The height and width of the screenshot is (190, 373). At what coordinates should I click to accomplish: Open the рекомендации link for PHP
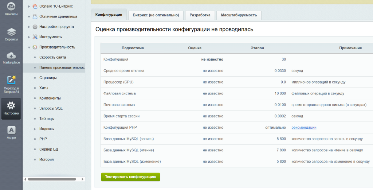click(x=304, y=127)
